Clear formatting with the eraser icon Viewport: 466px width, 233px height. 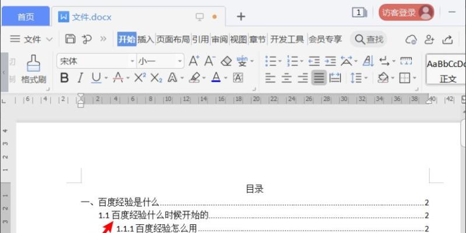226,62
